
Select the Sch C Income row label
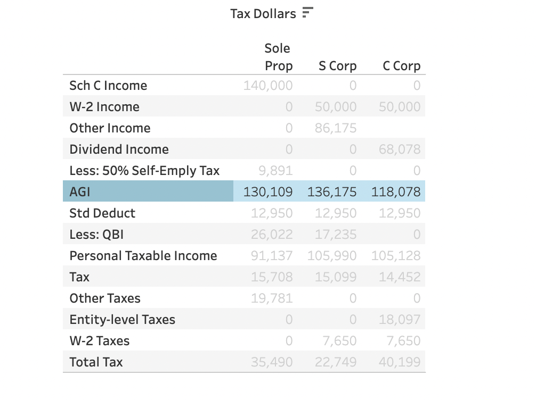pos(108,86)
